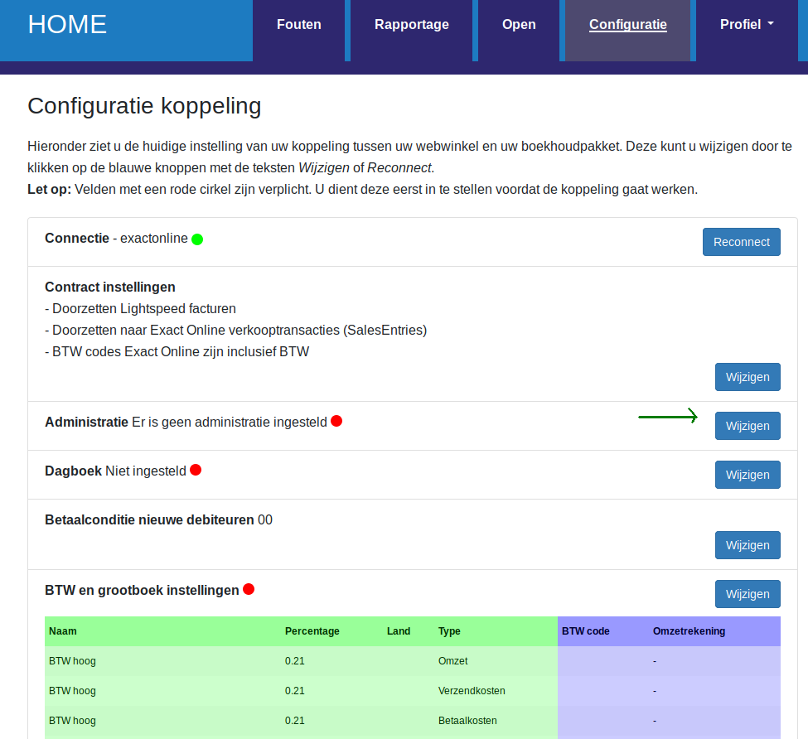Open the Rapportage section
This screenshot has width=808, height=739.
coord(411,24)
